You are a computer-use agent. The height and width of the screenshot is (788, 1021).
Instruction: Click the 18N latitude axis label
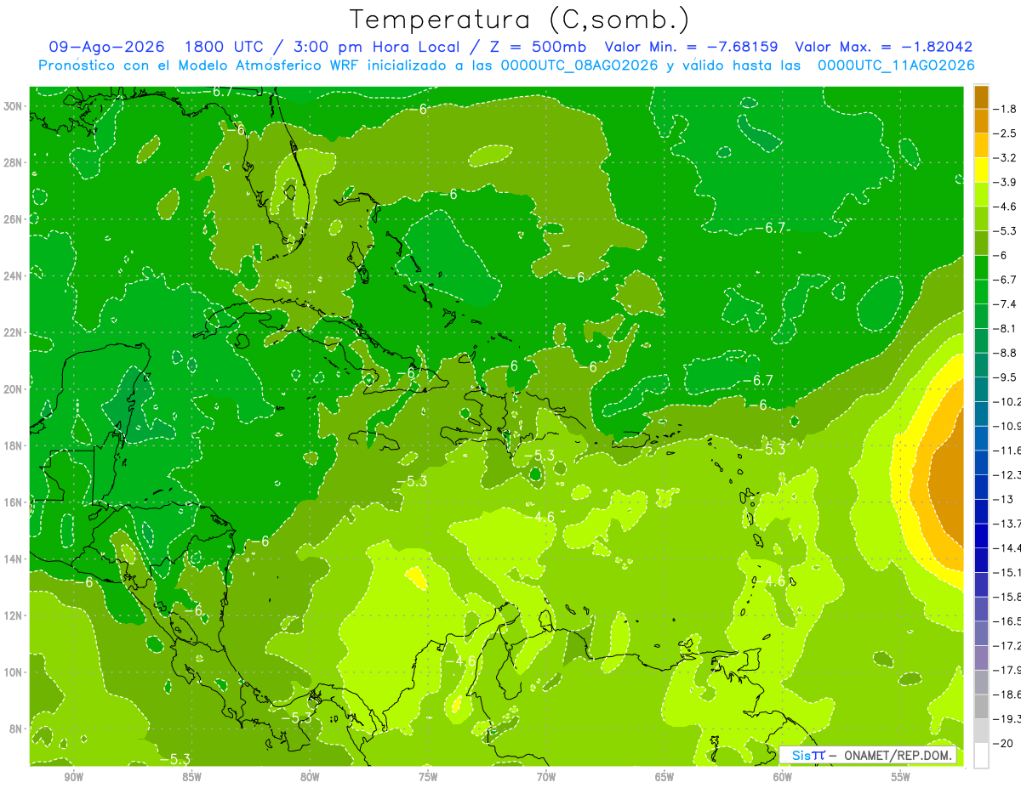point(14,445)
